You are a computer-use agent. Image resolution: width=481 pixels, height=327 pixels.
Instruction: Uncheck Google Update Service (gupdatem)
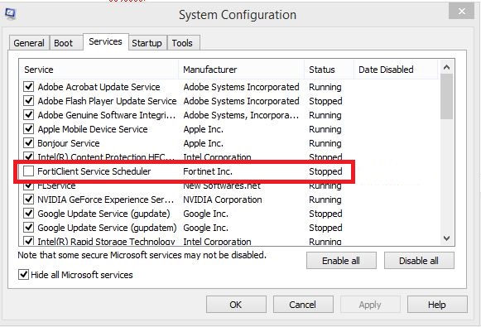tap(28, 228)
